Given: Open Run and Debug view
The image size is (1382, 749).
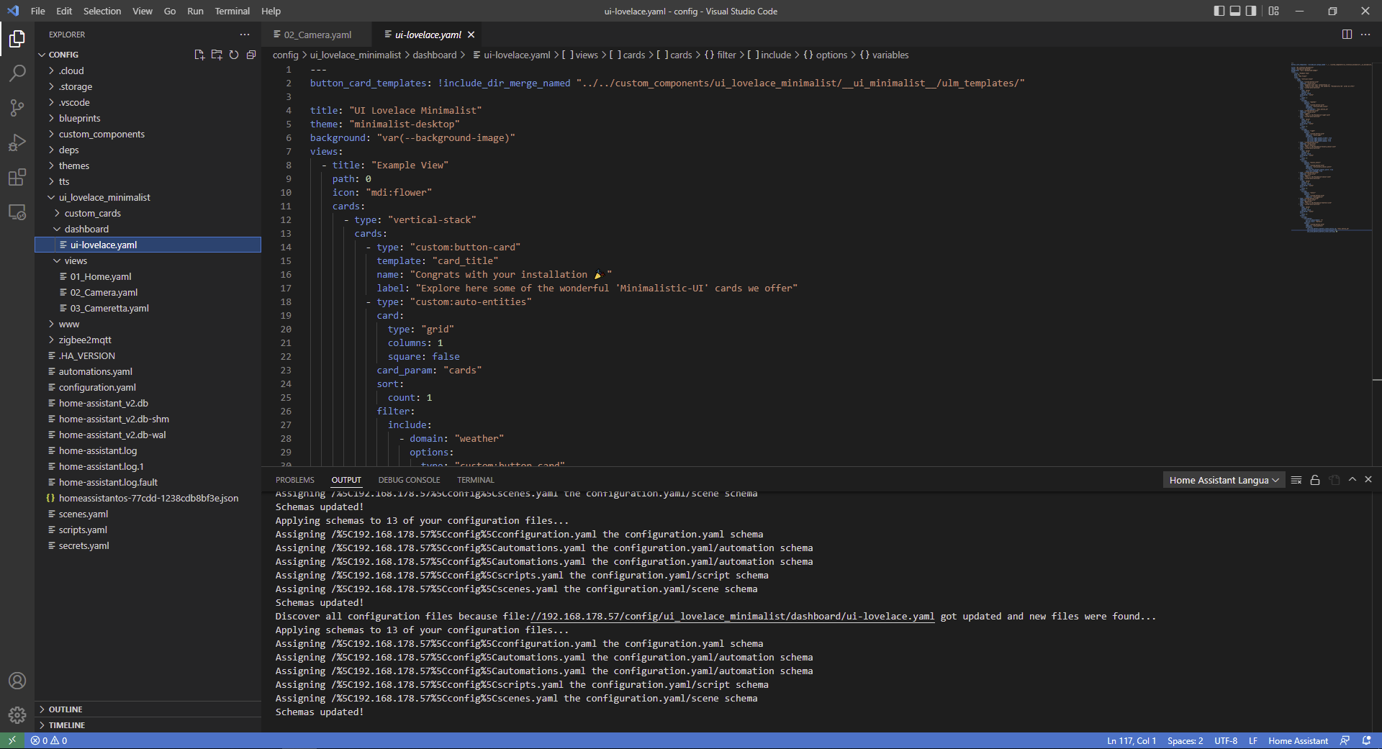Looking at the screenshot, I should (x=17, y=142).
